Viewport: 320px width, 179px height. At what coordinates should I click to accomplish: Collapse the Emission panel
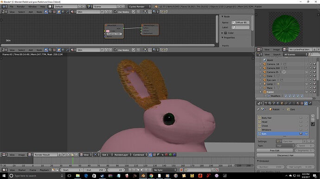(x=264, y=161)
